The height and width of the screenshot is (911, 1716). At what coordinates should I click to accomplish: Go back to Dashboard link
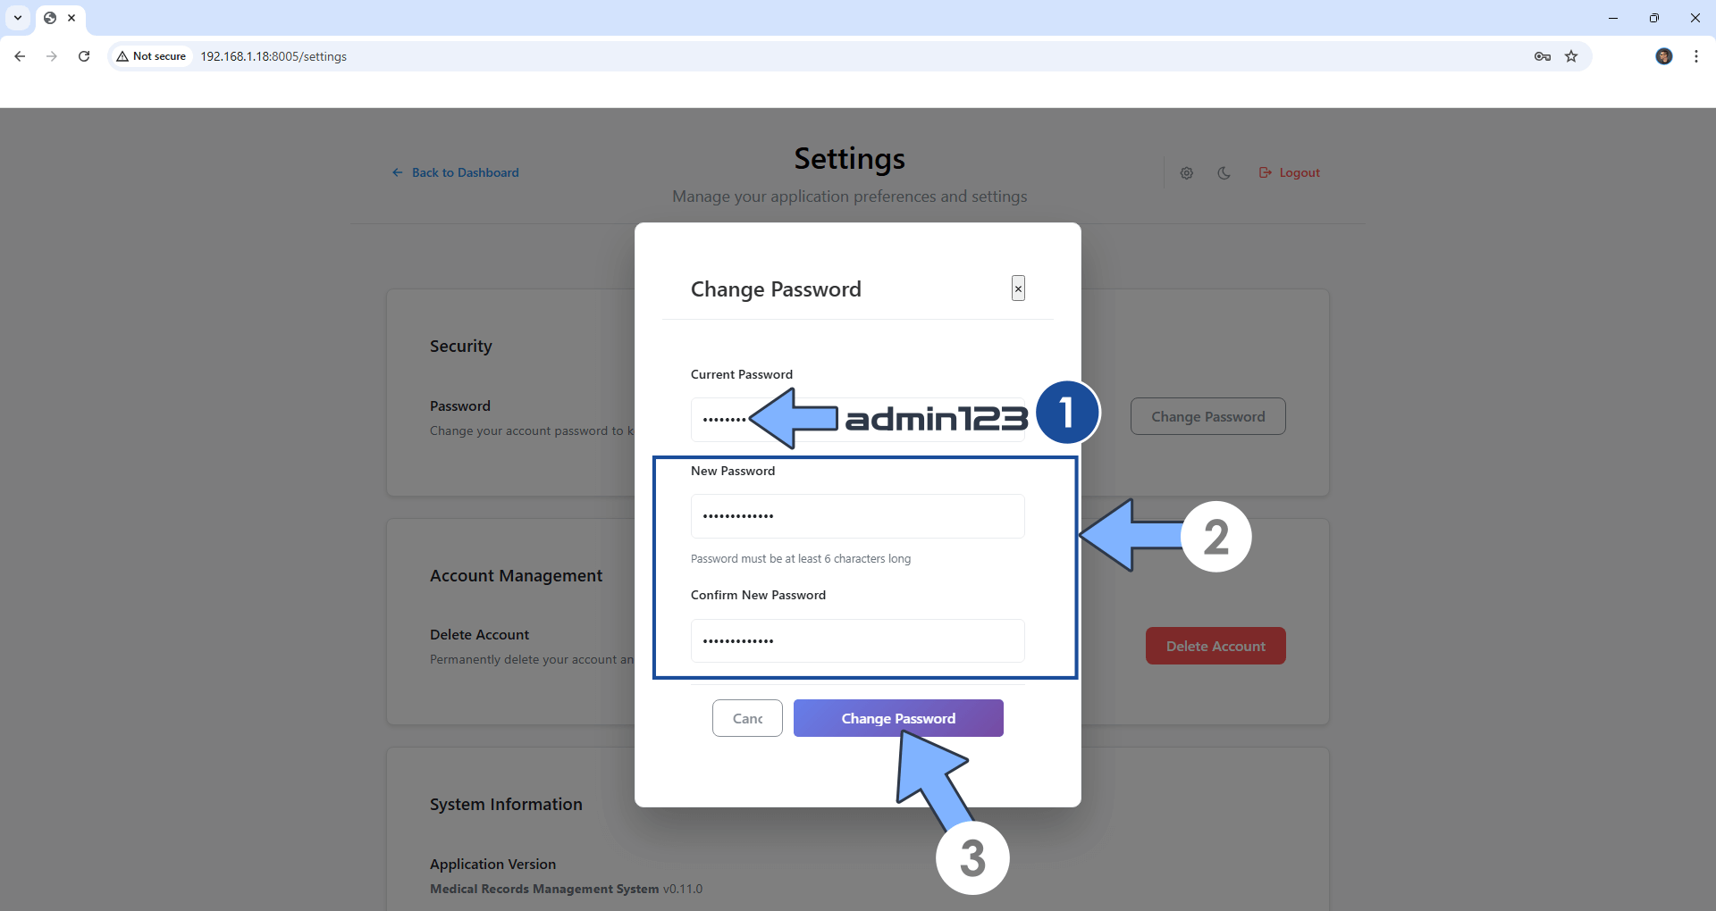(x=456, y=172)
